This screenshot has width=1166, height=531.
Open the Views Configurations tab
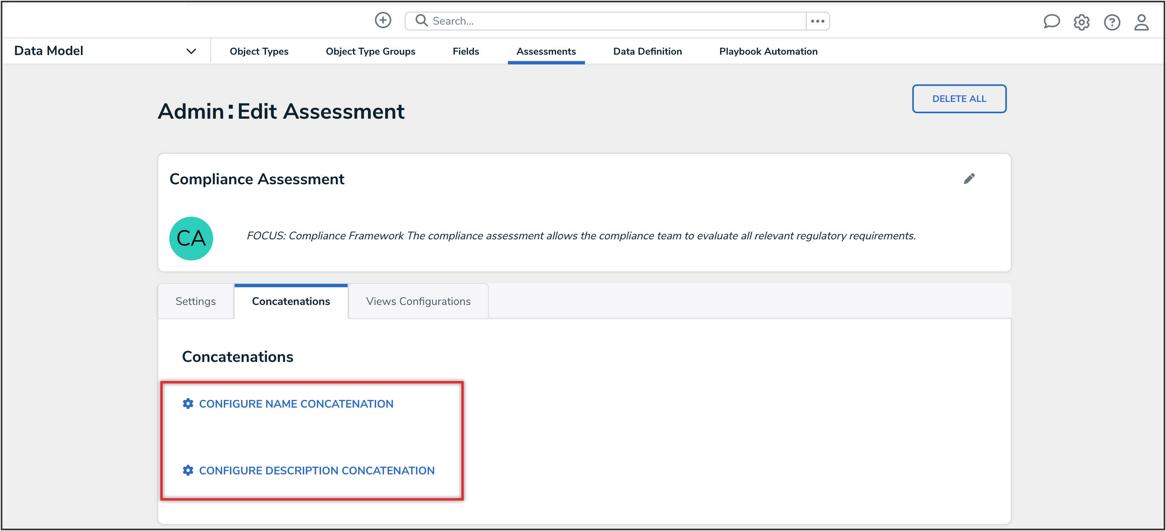(x=418, y=301)
